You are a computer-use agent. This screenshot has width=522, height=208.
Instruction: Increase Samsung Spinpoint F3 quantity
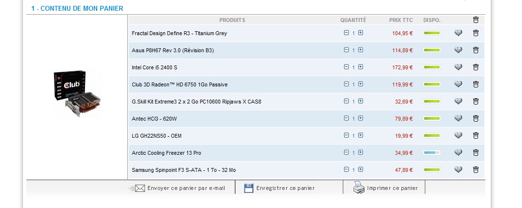360,169
